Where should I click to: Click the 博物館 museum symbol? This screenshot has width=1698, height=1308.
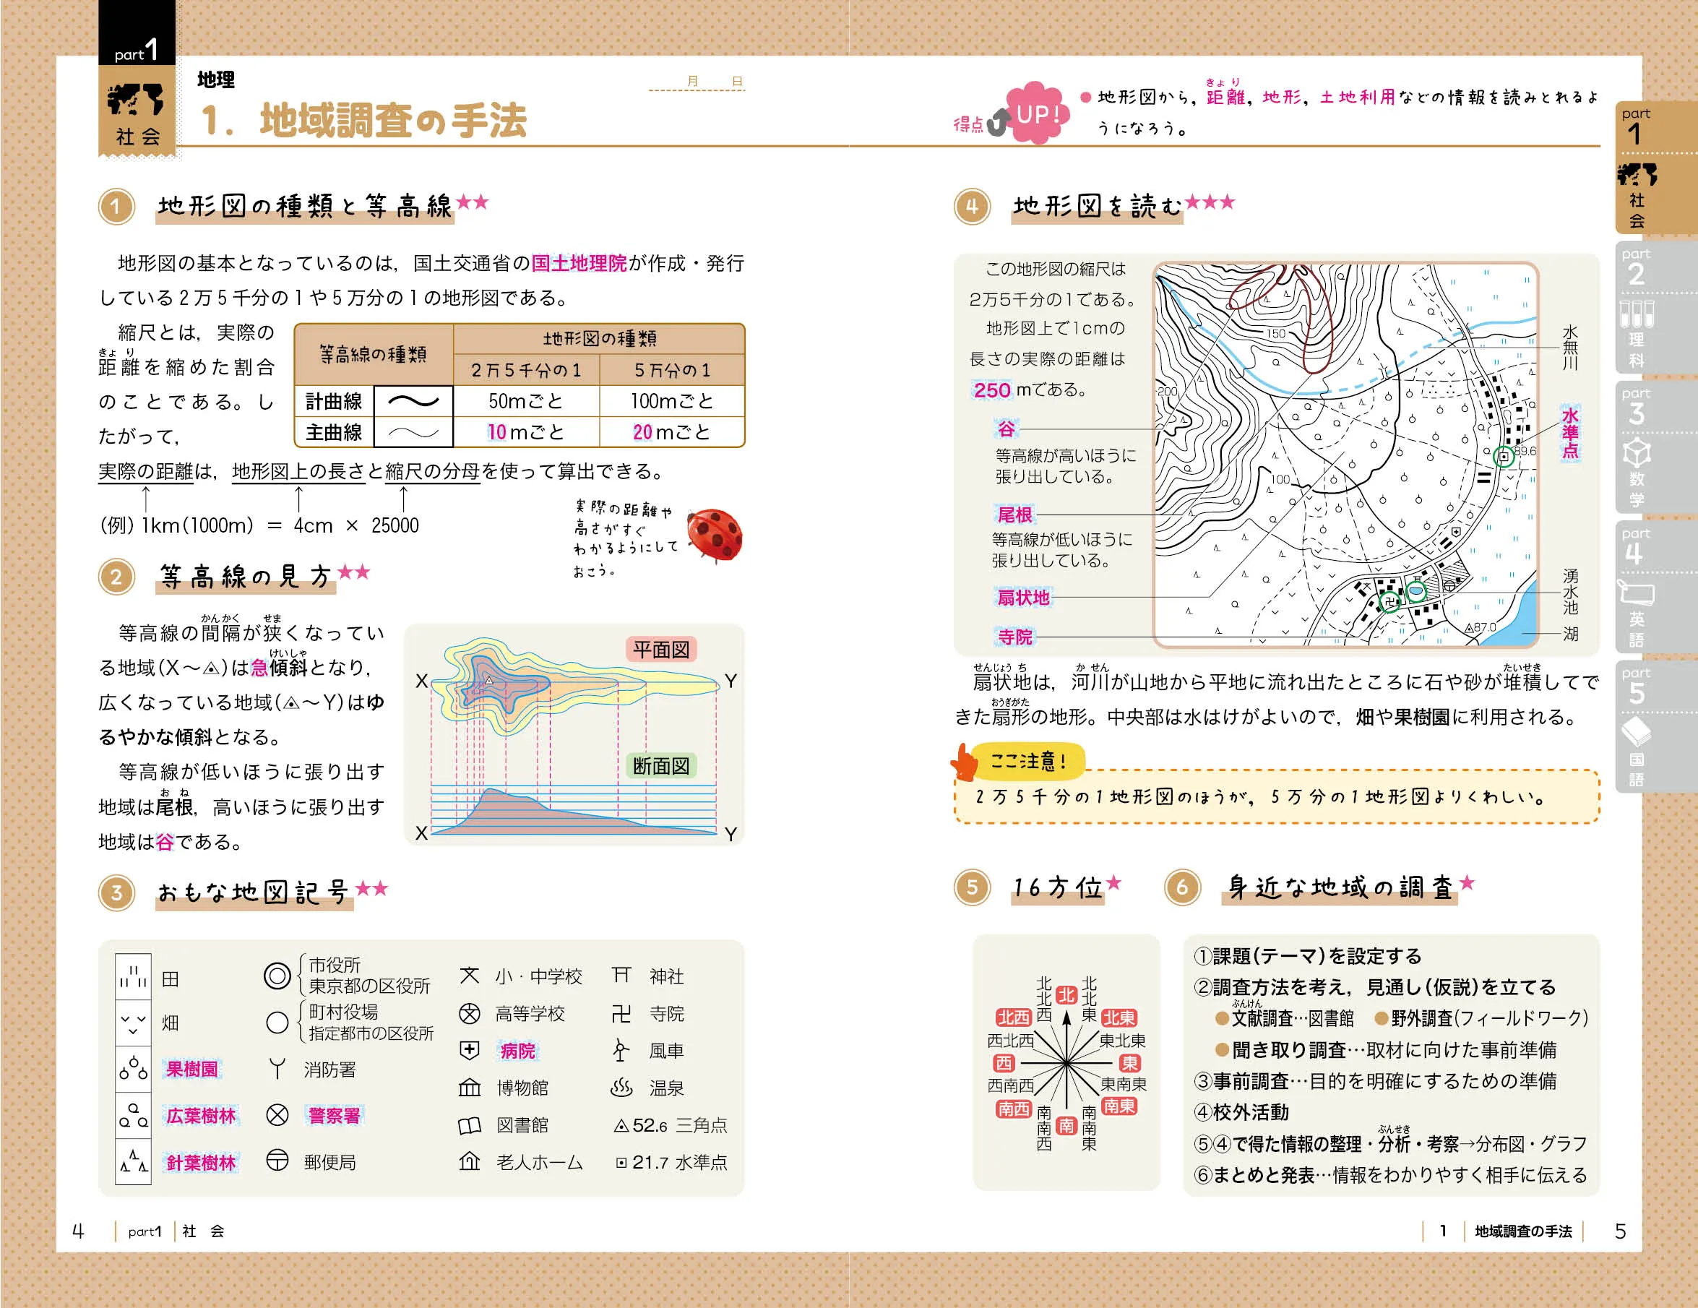(x=470, y=1087)
